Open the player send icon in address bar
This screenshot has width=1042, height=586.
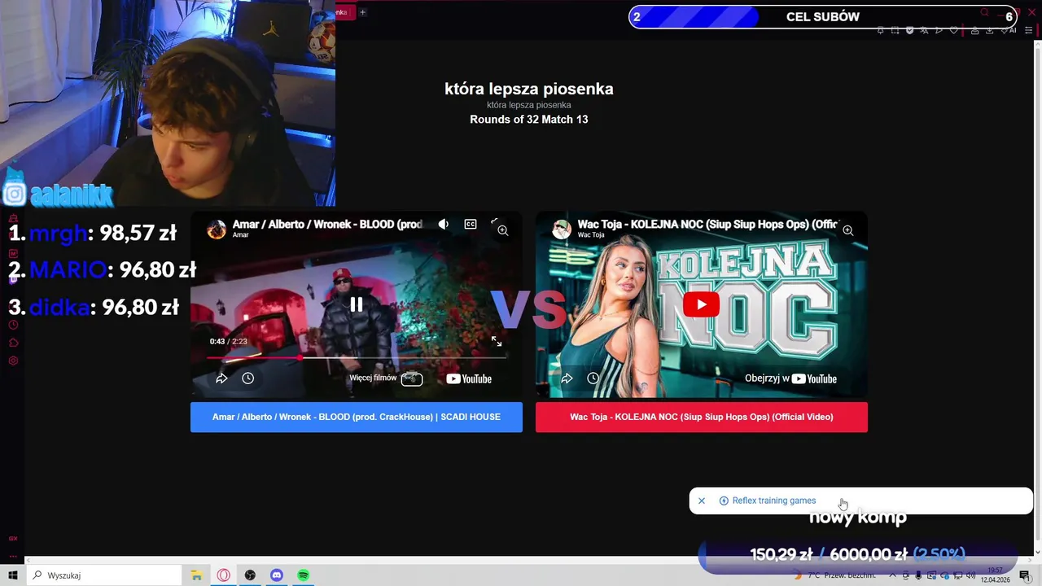coord(939,30)
